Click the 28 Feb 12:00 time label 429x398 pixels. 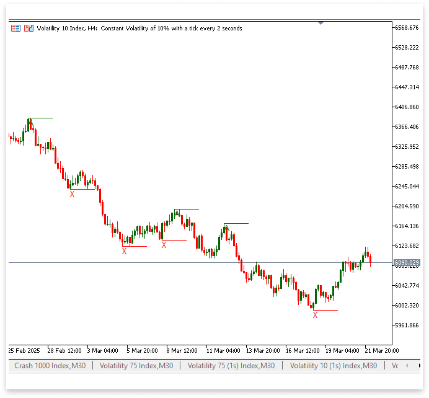tap(64, 351)
